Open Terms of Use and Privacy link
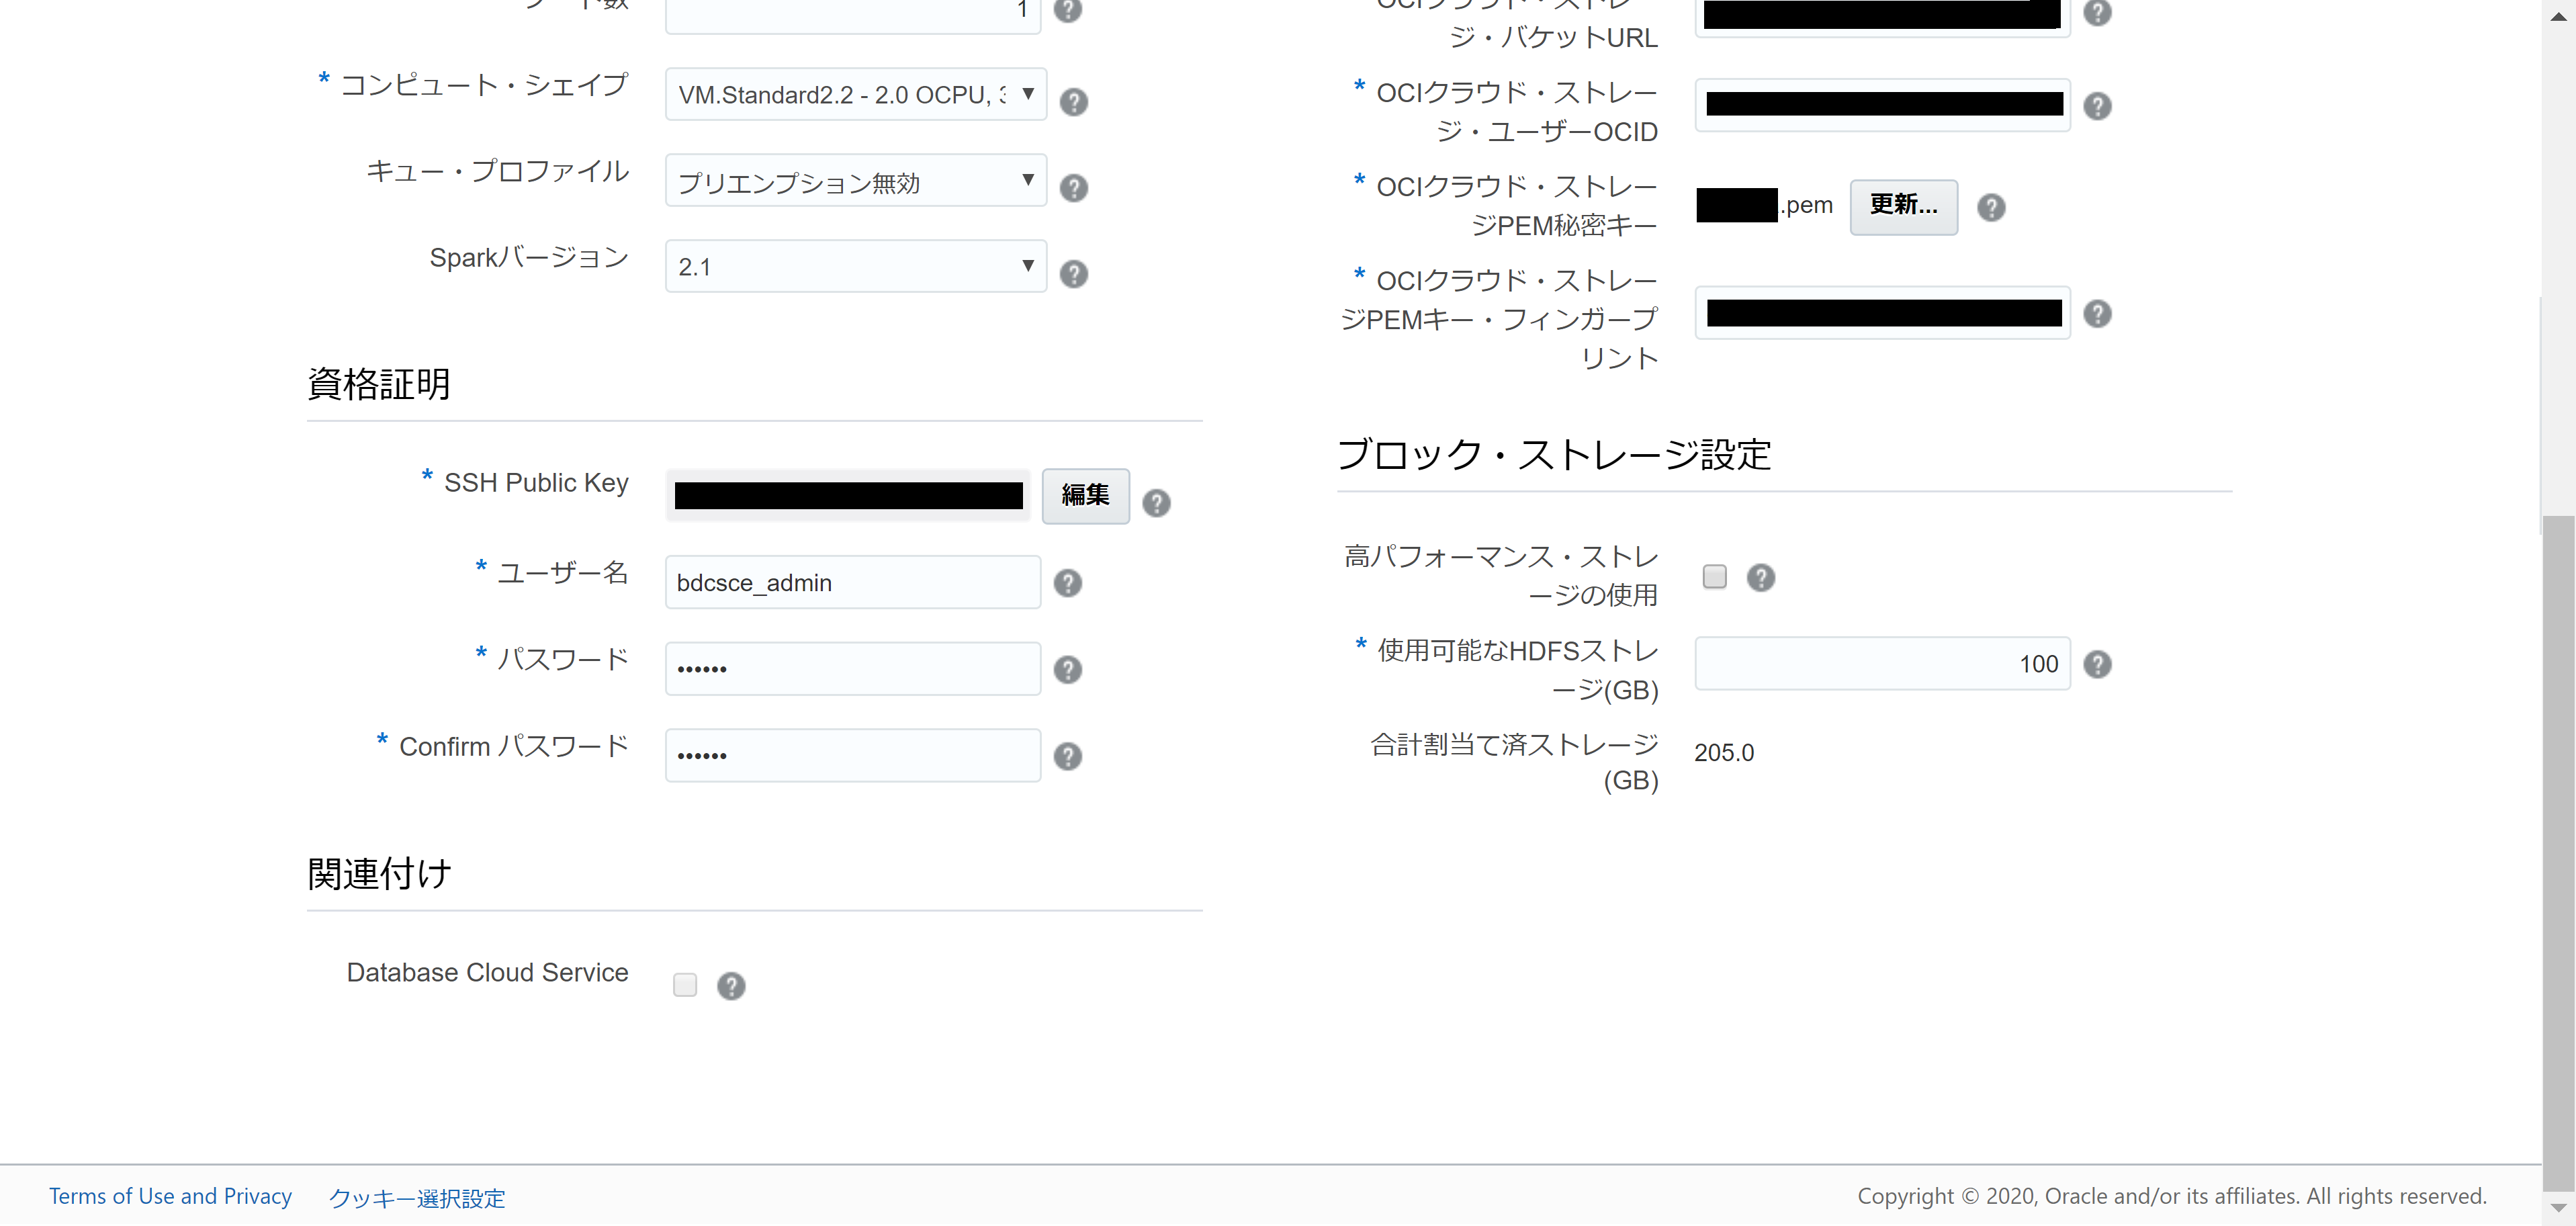Screen dimensions: 2576x1226 coord(170,1195)
